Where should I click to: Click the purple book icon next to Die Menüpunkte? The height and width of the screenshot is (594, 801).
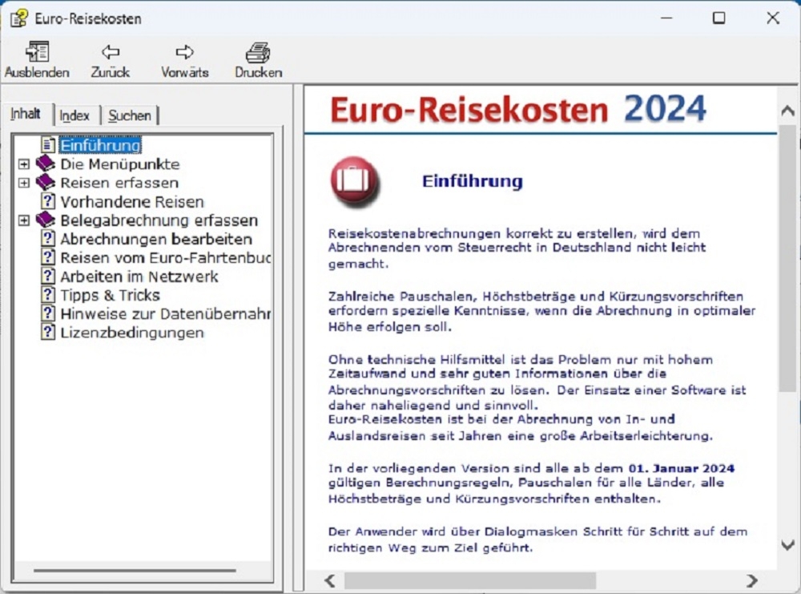(x=46, y=164)
